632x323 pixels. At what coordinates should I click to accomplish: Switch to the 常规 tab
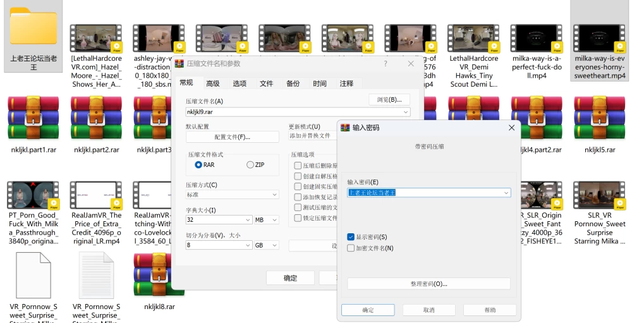(x=186, y=83)
